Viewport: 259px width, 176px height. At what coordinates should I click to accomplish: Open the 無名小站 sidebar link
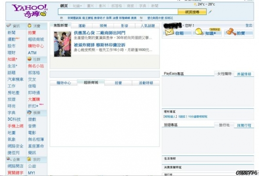pyautogui.click(x=36, y=66)
